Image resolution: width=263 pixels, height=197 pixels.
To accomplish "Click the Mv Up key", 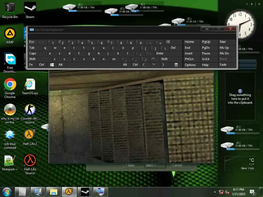I will click(227, 48).
